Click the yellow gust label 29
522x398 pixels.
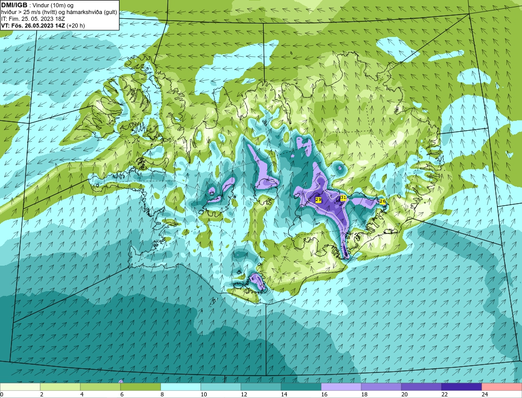[x=318, y=200]
